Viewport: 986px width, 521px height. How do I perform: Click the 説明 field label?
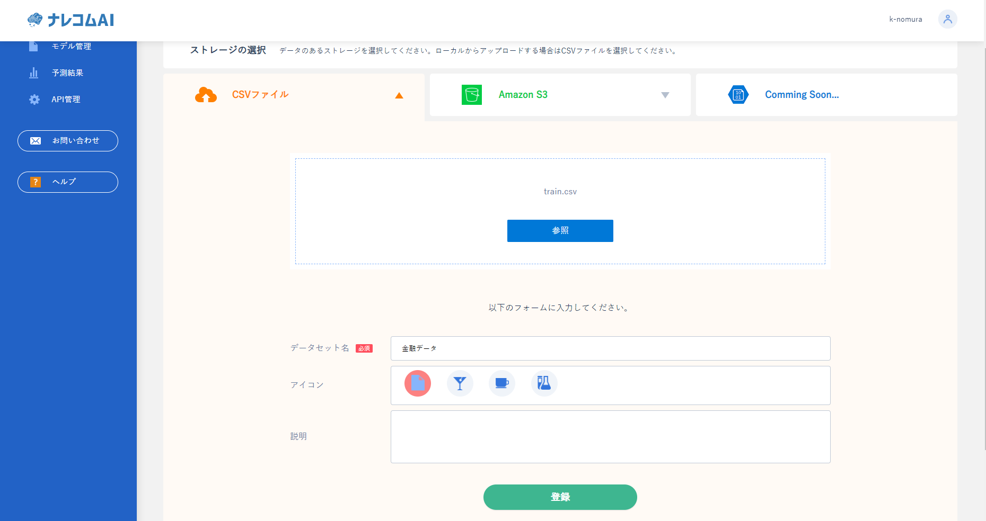tap(298, 436)
